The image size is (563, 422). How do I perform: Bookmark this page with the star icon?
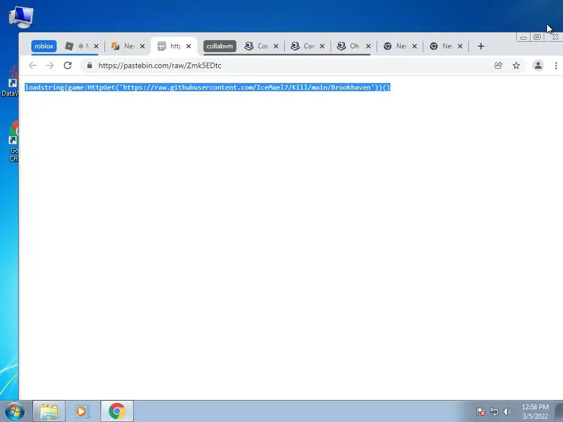(x=516, y=65)
